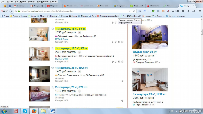Click raise-ad arrow icon for Сегодня 18:13 listing

point(113,42)
